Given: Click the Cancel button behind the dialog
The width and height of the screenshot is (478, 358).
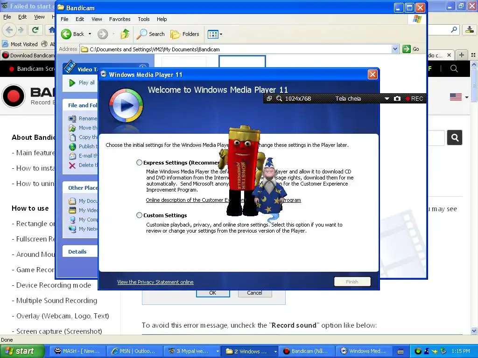Looking at the screenshot, I should (x=254, y=293).
